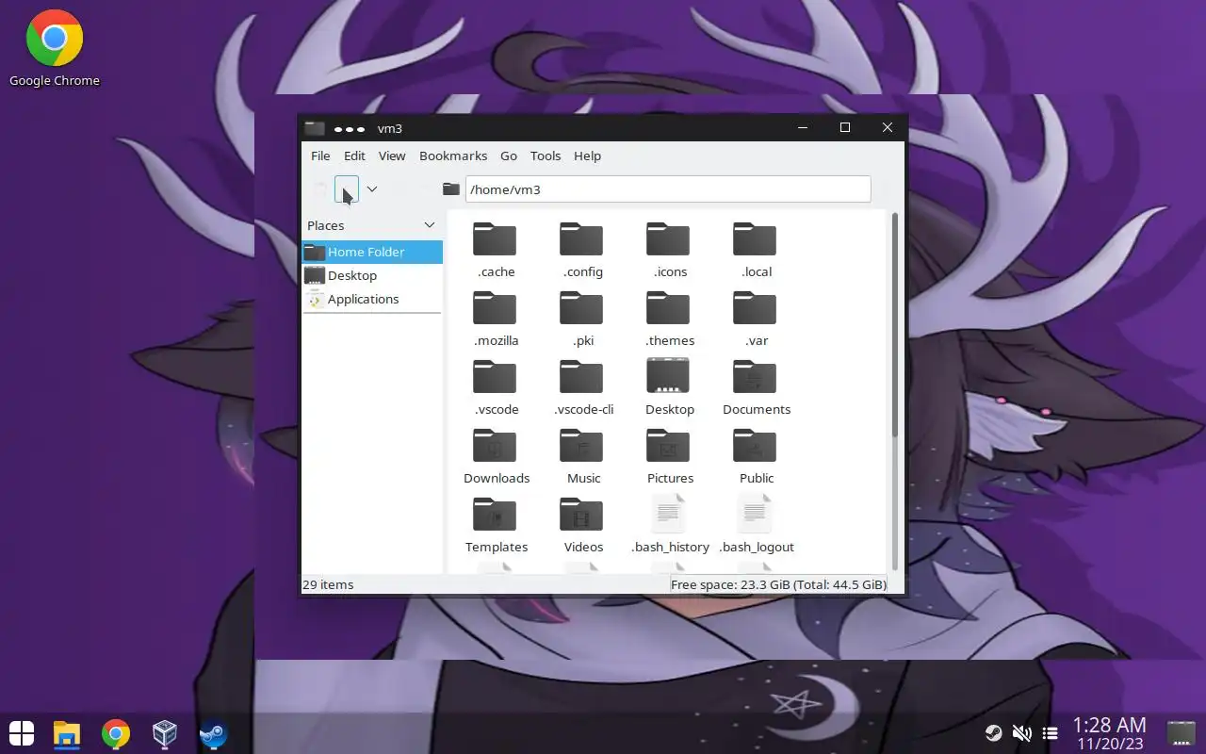Expand the Places side pane dropdown
1206x754 pixels.
point(429,225)
